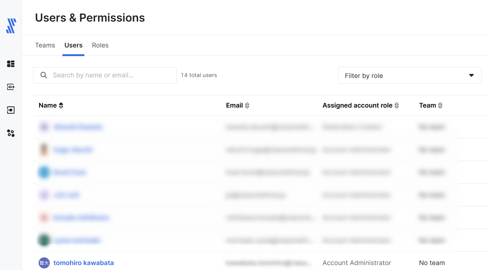Sort users by Name column arrows
This screenshot has height=270, width=488.
click(61, 105)
